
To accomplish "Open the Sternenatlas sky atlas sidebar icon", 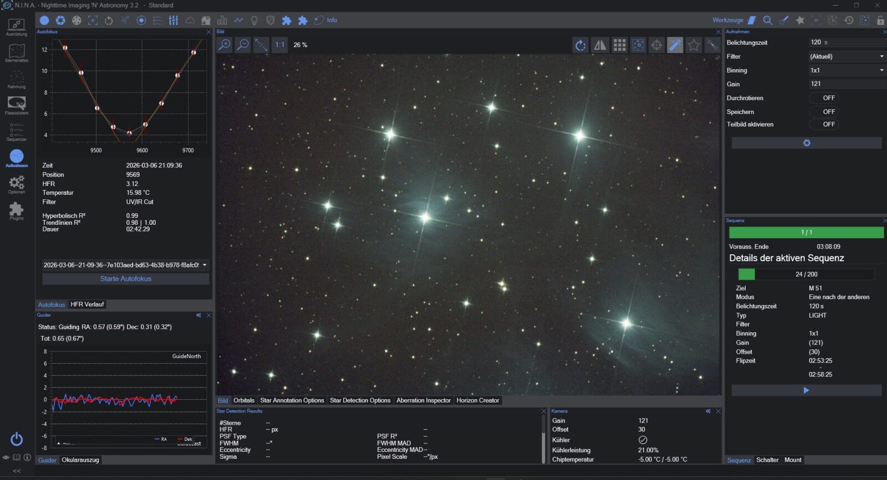I will [x=16, y=51].
